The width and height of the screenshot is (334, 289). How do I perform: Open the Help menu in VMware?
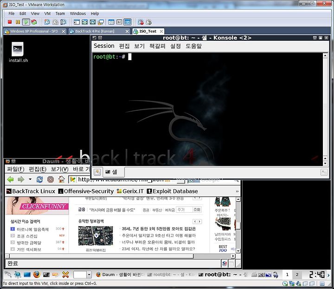(x=95, y=13)
